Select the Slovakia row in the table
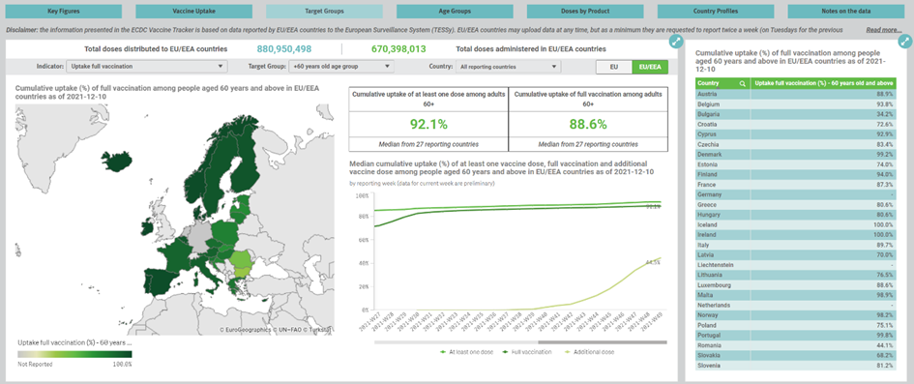Viewport: 914px width, 384px height. (796, 355)
